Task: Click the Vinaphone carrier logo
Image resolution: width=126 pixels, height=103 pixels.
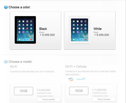Action: coord(81,79)
